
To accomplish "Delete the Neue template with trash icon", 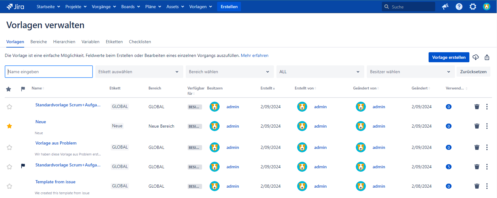I will 477,126.
